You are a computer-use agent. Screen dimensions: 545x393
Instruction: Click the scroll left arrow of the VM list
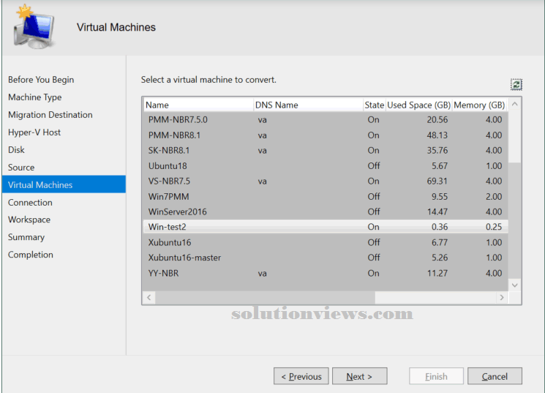(x=149, y=297)
